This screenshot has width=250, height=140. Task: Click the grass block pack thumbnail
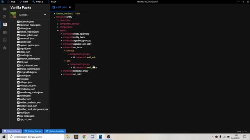13,15
